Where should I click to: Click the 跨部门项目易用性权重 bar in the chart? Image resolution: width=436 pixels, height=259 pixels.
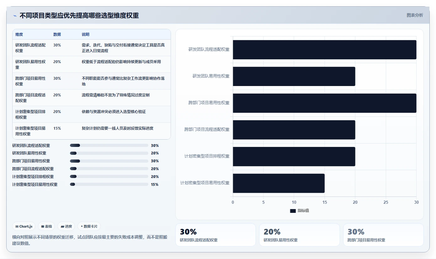[x=324, y=103]
